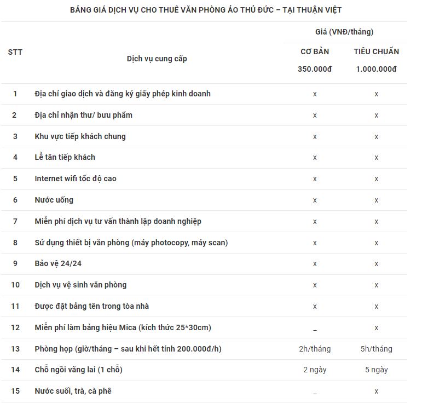Click the 350.000đ price
Viewport: 428px width, 403px height.
point(315,69)
